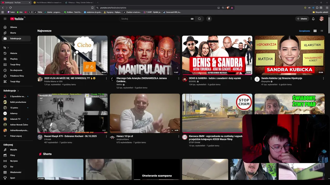Open Filmy under Odkrywaj
This screenshot has height=185, width=330.
(x=16, y=155)
